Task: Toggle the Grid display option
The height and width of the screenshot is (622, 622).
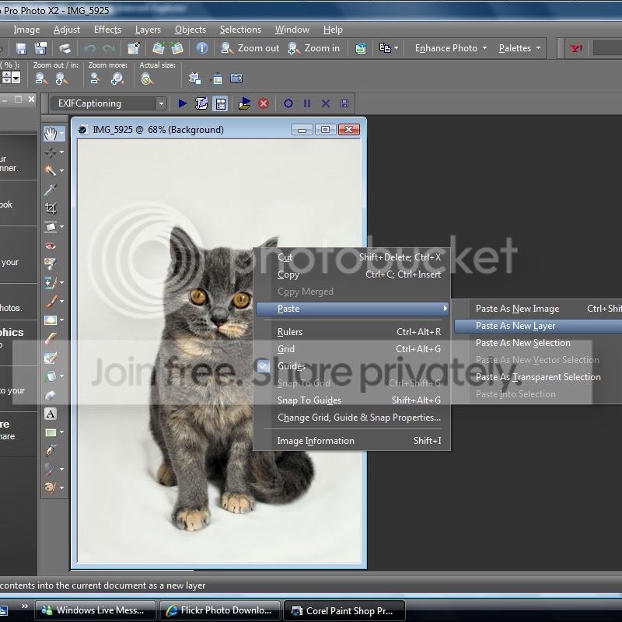Action: tap(286, 349)
